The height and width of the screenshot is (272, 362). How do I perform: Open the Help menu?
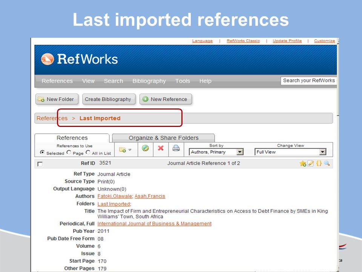(x=205, y=81)
